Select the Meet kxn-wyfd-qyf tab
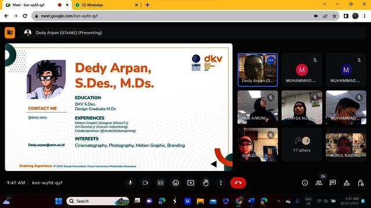Viewport: 371px width, 208px height. coord(37,5)
